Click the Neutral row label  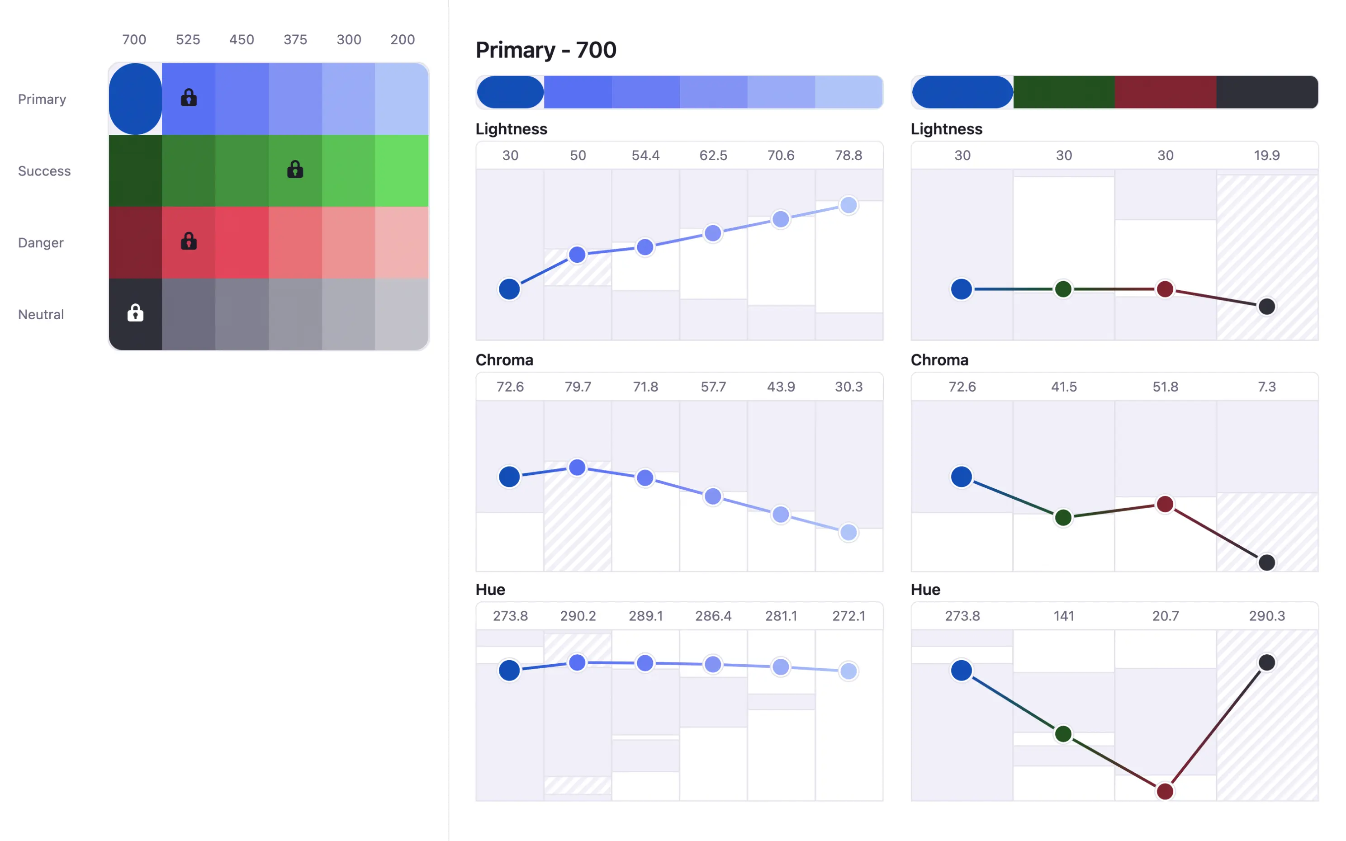[x=41, y=314]
